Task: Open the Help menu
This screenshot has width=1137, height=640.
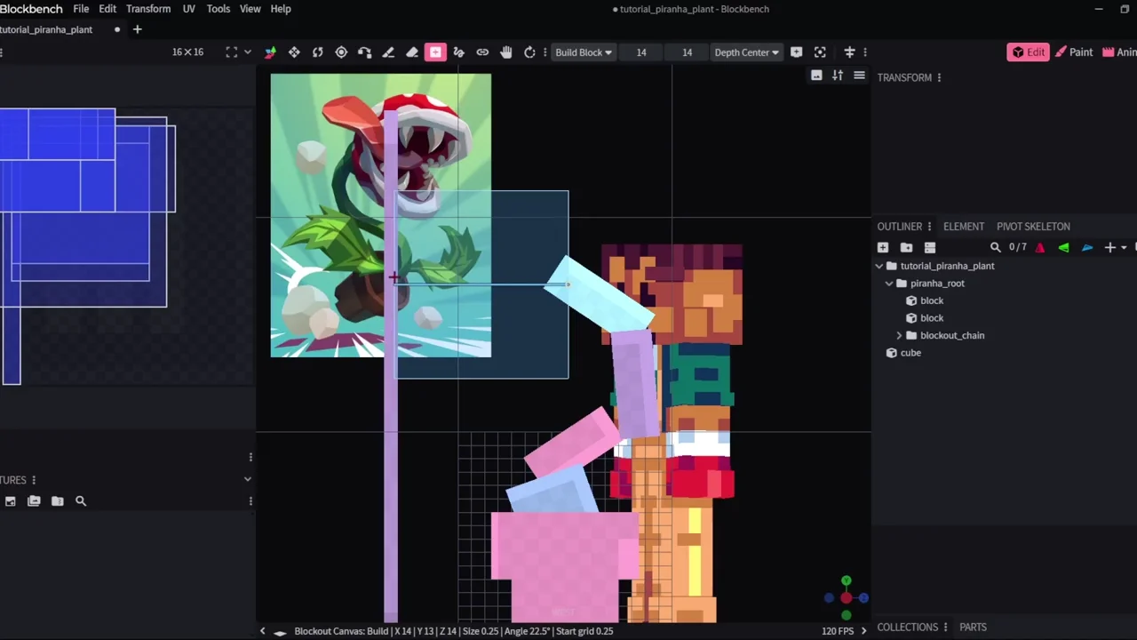Action: click(x=281, y=9)
